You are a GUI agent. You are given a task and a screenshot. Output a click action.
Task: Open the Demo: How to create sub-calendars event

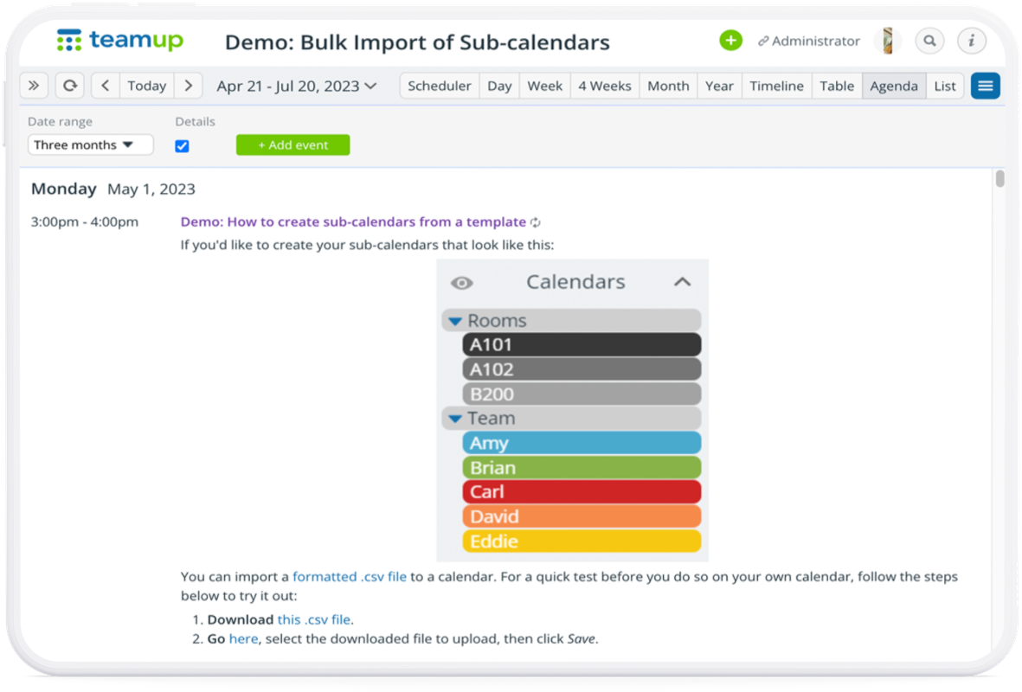pyautogui.click(x=353, y=221)
